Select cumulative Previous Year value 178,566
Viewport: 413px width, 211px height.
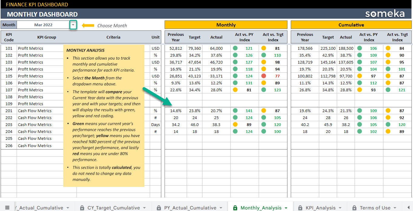click(x=305, y=48)
